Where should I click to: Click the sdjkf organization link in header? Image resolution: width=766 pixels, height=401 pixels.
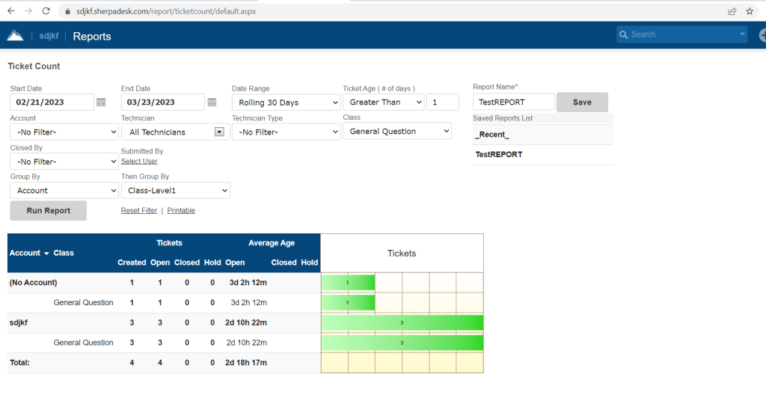pyautogui.click(x=49, y=36)
